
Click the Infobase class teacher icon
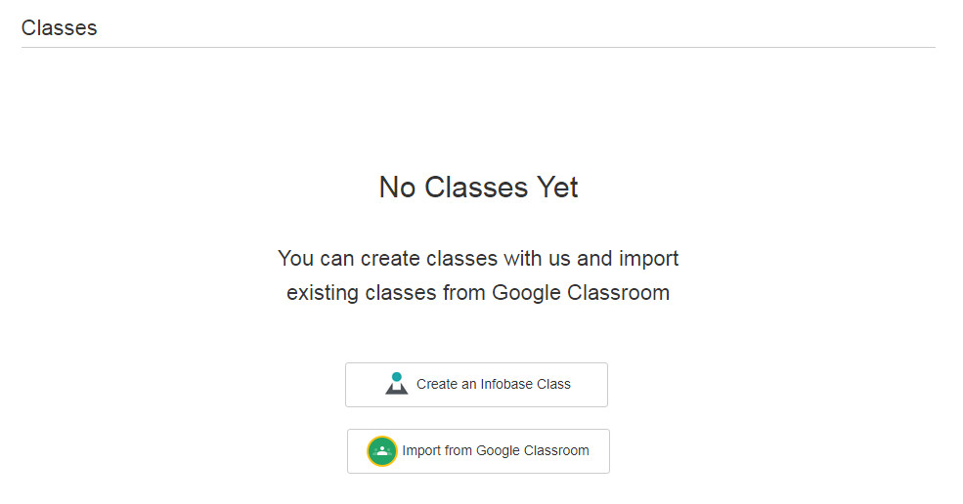396,384
